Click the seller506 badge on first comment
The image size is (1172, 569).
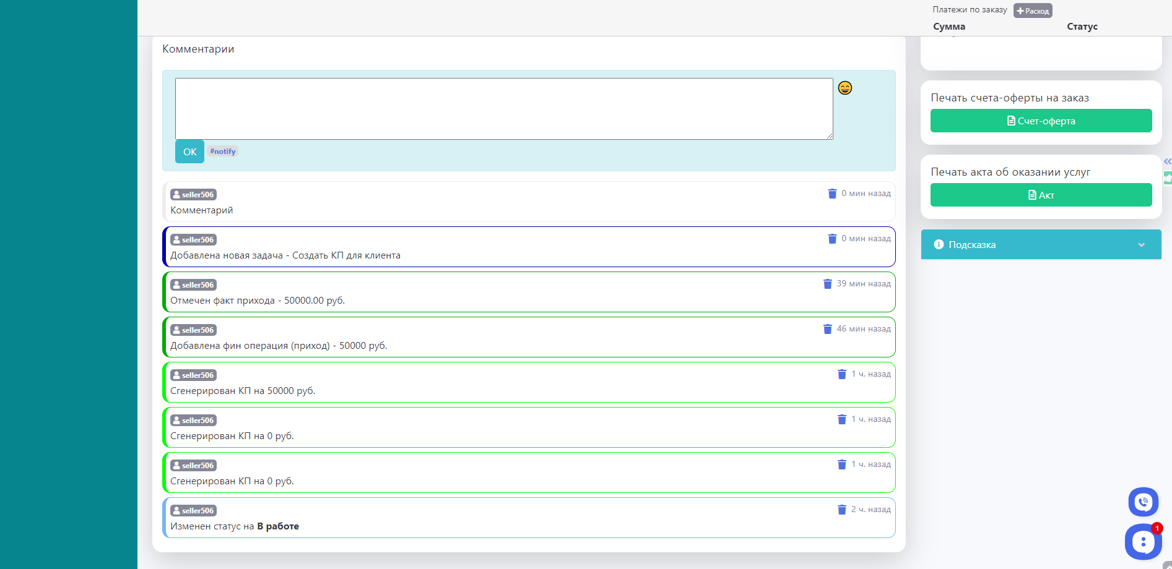[193, 195]
